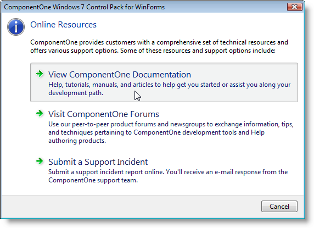The height and width of the screenshot is (228, 314).
Task: Open View ComponentOne Documentation link title
Action: tap(120, 75)
